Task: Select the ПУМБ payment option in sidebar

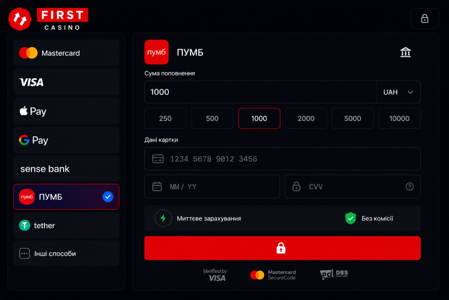Action: tap(66, 197)
